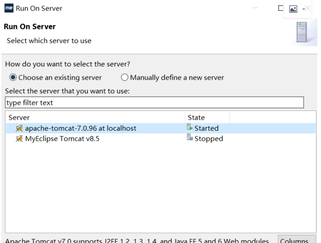The image size is (321, 243).
Task: Click the image icon in the overlay toolbar
Action: point(293,9)
